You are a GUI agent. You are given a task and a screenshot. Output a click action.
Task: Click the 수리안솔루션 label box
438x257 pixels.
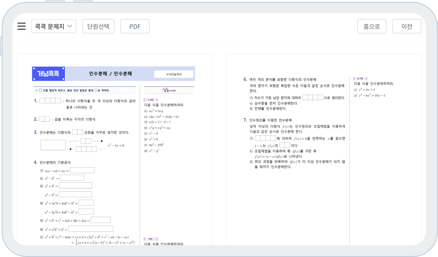174,74
